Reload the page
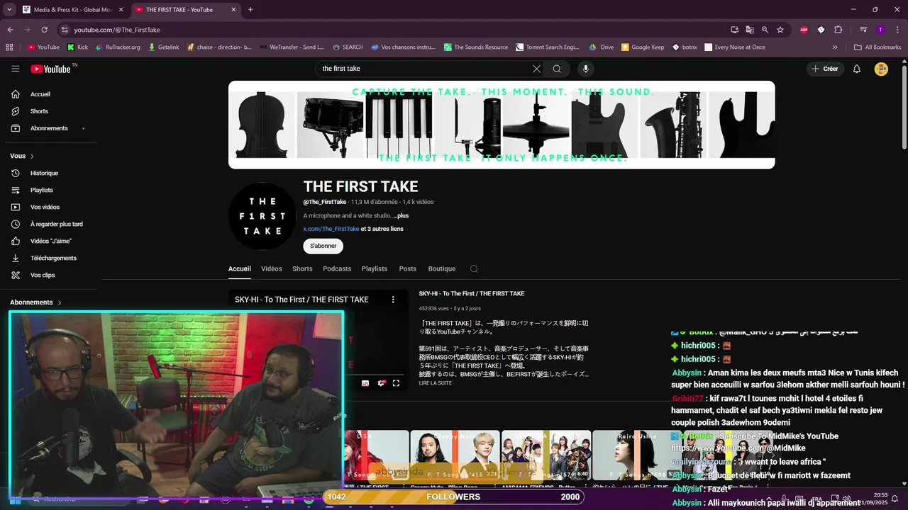 click(x=44, y=30)
